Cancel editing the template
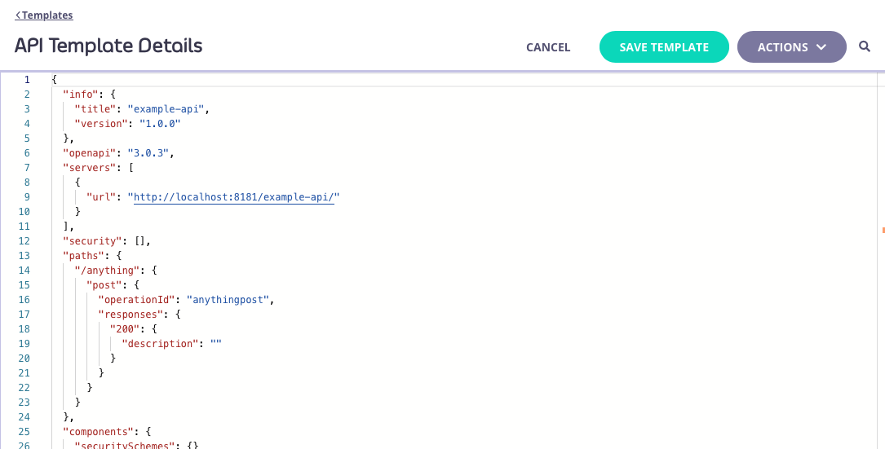Image resolution: width=885 pixels, height=449 pixels. (x=548, y=47)
